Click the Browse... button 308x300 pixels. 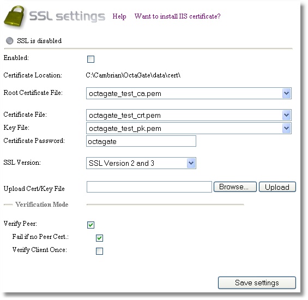tap(235, 187)
